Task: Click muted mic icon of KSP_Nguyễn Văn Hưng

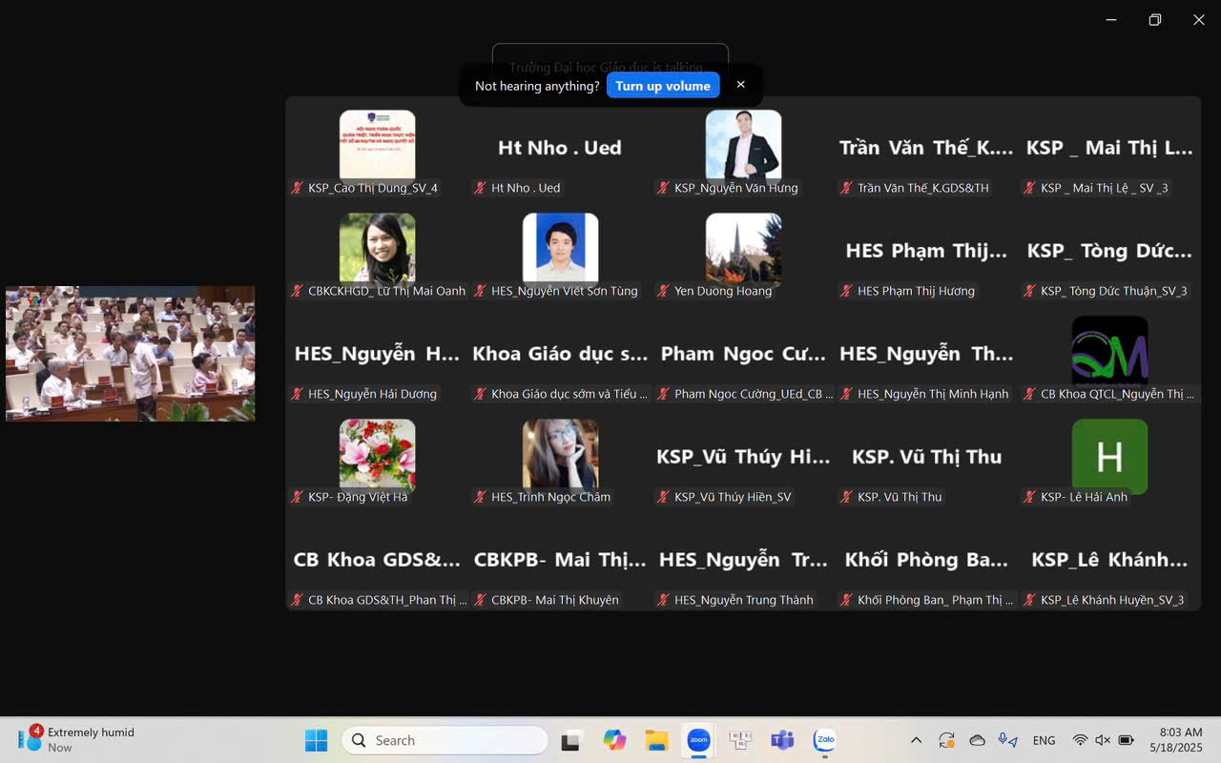Action: pos(664,188)
